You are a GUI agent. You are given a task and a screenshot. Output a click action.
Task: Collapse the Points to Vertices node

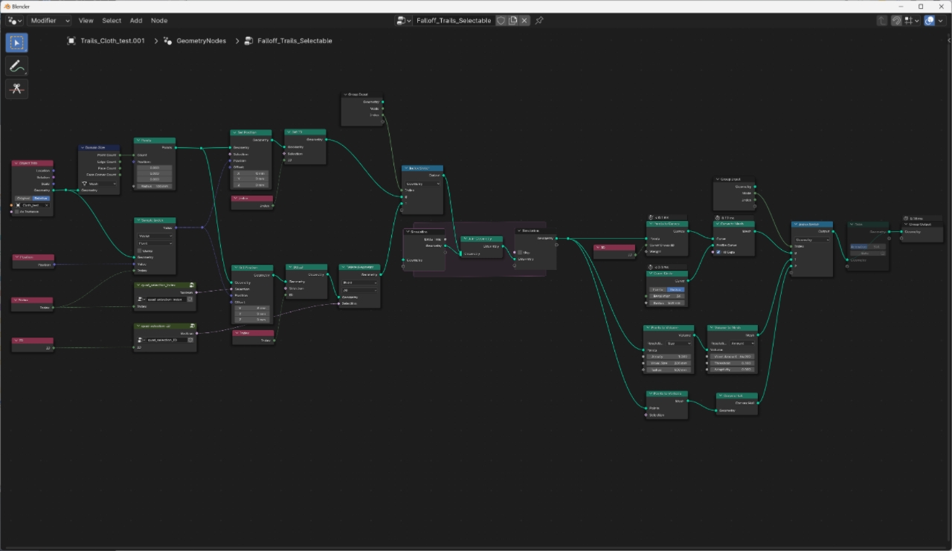(x=650, y=394)
